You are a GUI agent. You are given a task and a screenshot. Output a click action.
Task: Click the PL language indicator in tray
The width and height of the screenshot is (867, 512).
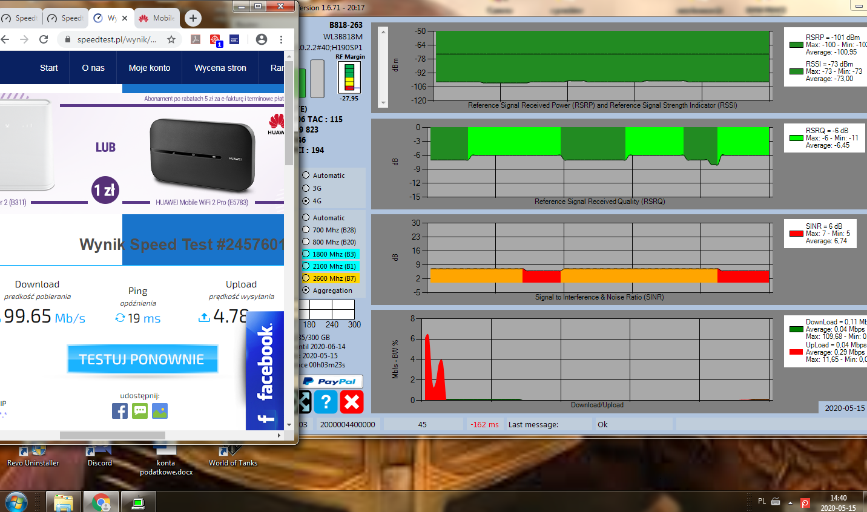pyautogui.click(x=762, y=501)
